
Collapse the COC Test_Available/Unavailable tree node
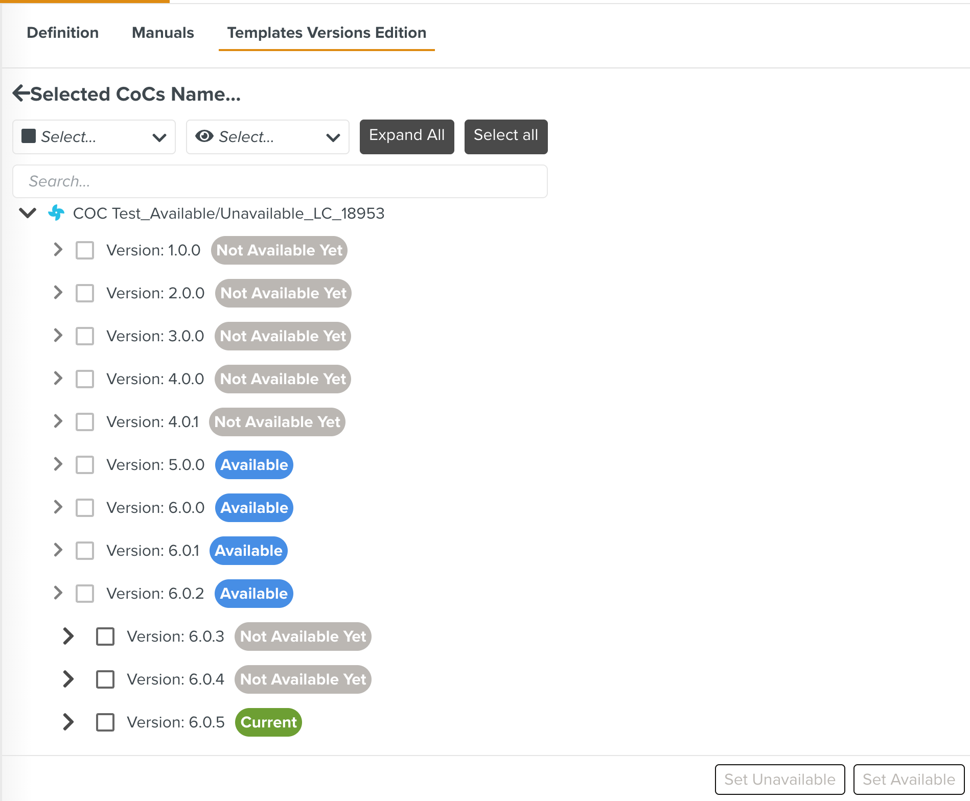click(28, 213)
